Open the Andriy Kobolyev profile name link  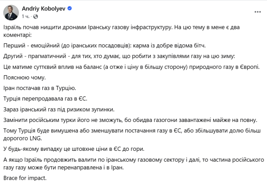pos(43,9)
